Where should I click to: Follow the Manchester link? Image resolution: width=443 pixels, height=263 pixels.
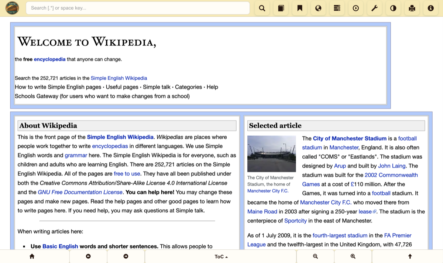point(344,148)
